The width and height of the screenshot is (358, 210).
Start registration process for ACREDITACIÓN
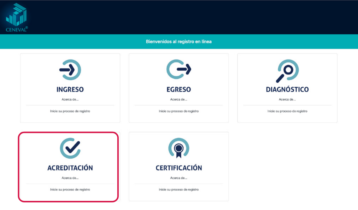tap(70, 190)
